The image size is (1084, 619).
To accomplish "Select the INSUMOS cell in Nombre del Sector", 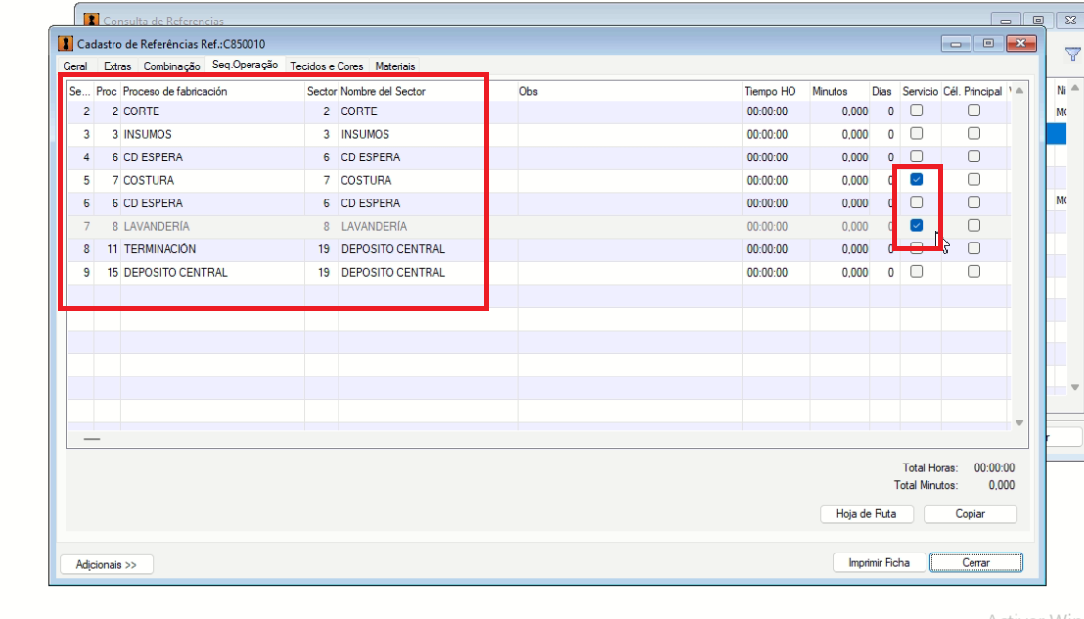I will [428, 134].
